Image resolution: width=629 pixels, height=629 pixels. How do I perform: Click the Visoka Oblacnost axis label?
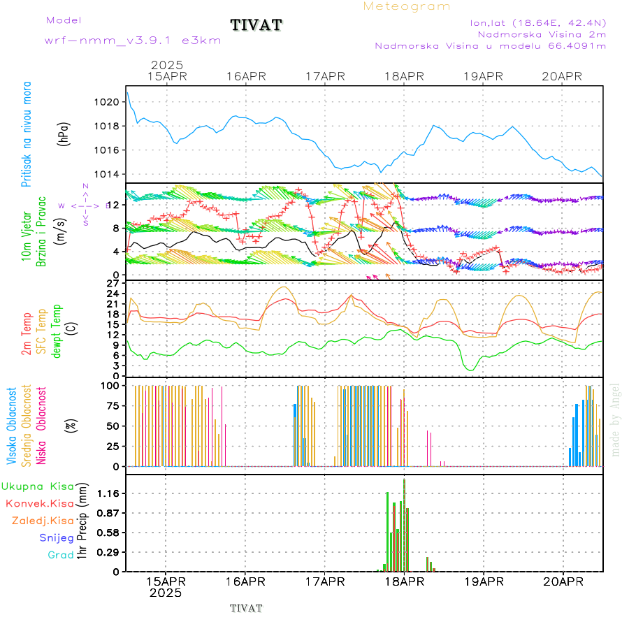pos(12,426)
